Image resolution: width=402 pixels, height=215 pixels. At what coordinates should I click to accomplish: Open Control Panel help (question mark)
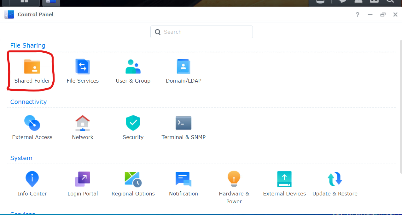point(358,15)
